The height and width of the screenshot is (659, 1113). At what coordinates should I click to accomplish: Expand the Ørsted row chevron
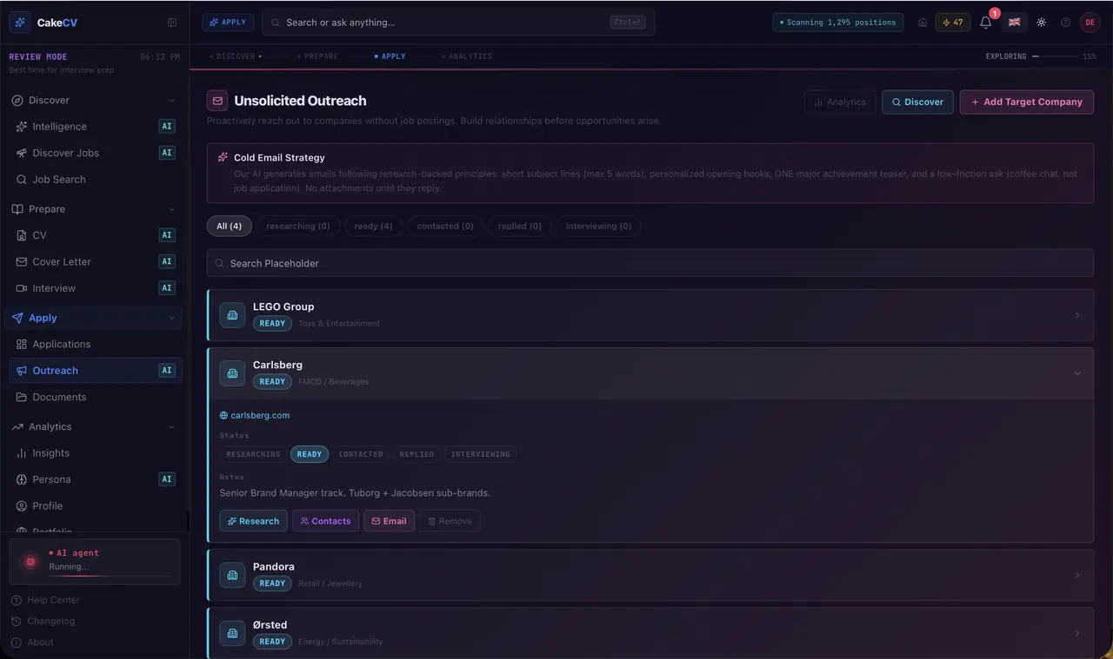point(1077,633)
